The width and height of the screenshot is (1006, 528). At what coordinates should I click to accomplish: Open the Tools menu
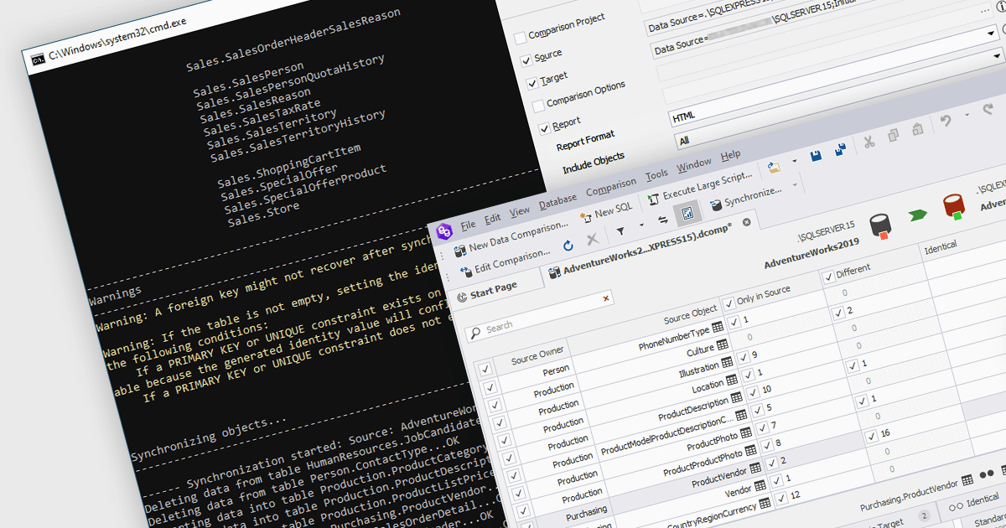point(656,175)
